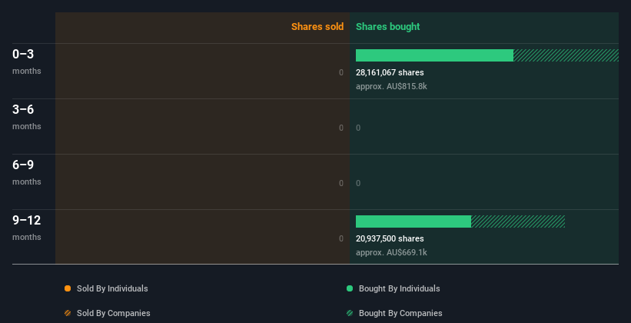Viewport: 631px width, 323px height.
Task: Click the 28,161,067 shares value
Action: pyautogui.click(x=390, y=72)
